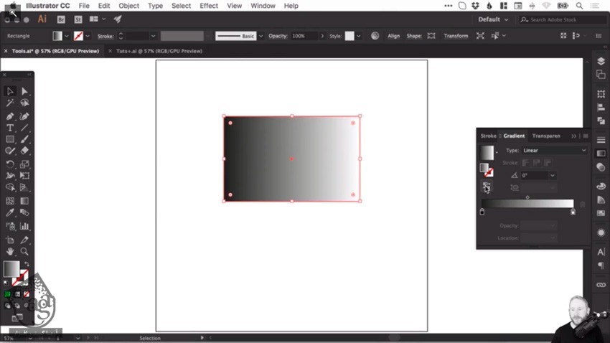Open the stroke color dropdown in control bar
610x343 pixels.
click(88, 36)
